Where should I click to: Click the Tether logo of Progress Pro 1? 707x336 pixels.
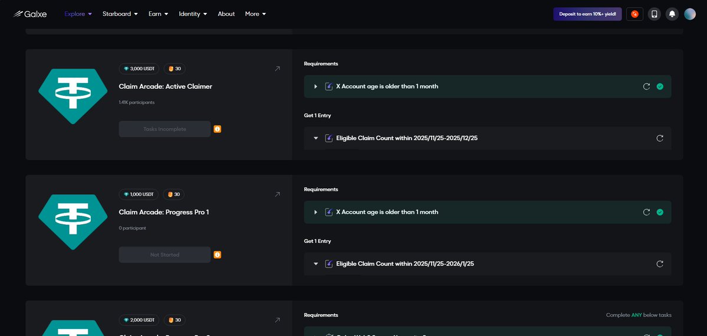point(73,222)
